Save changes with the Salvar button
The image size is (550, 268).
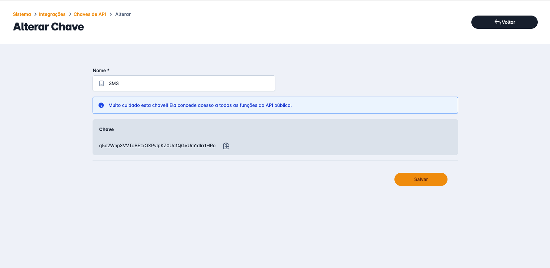coord(421,179)
